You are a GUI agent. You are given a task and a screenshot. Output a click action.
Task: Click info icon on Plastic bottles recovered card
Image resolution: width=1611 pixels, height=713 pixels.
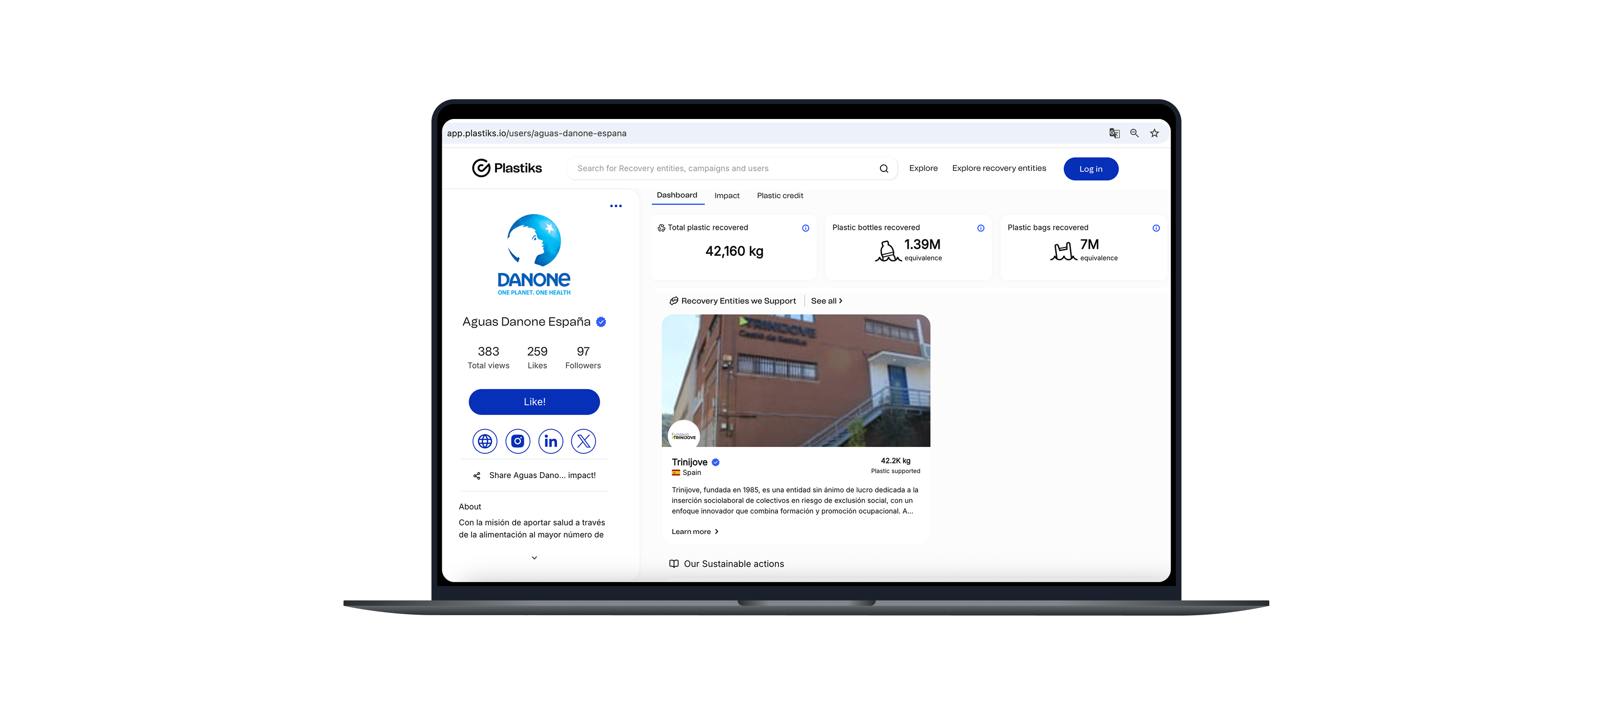(x=980, y=228)
